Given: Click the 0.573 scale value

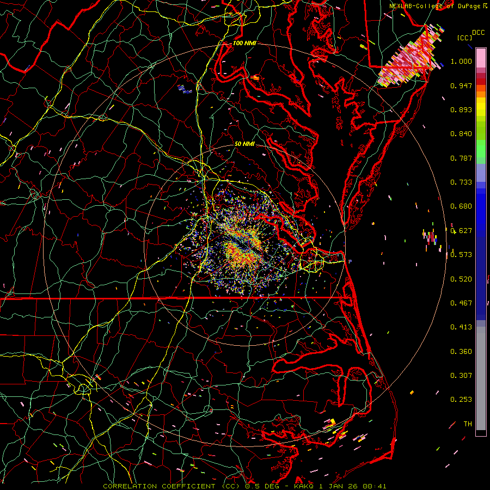Looking at the screenshot, I should click(461, 255).
